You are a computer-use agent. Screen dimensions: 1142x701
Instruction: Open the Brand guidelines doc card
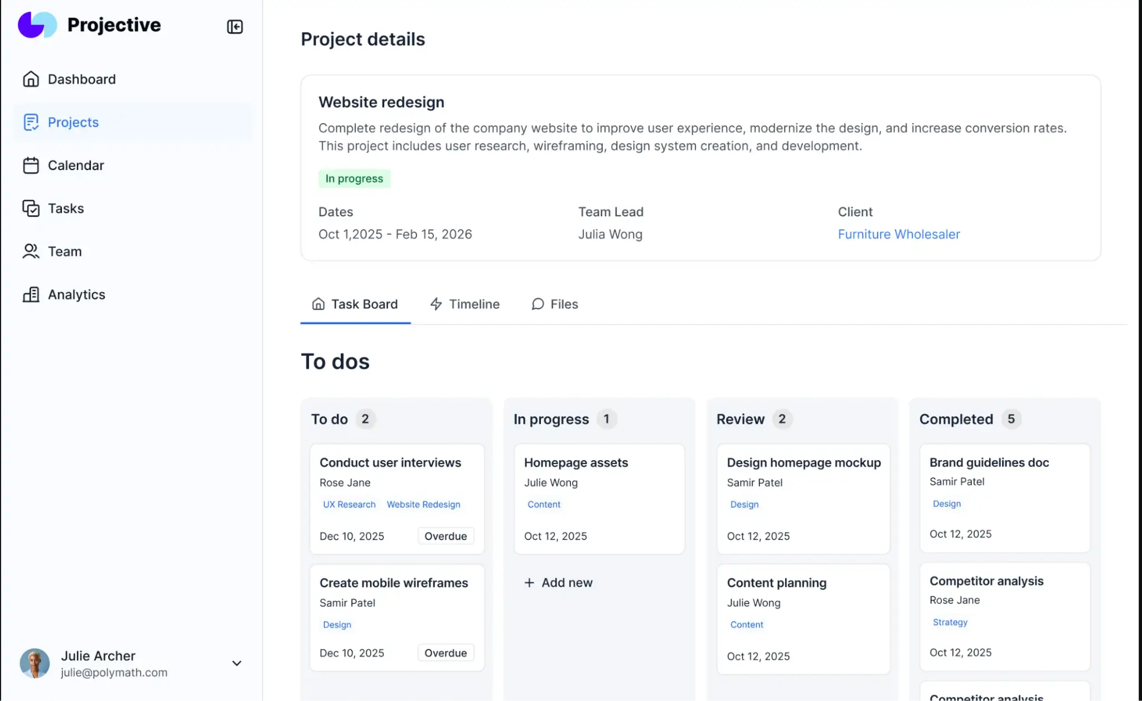(x=1005, y=498)
